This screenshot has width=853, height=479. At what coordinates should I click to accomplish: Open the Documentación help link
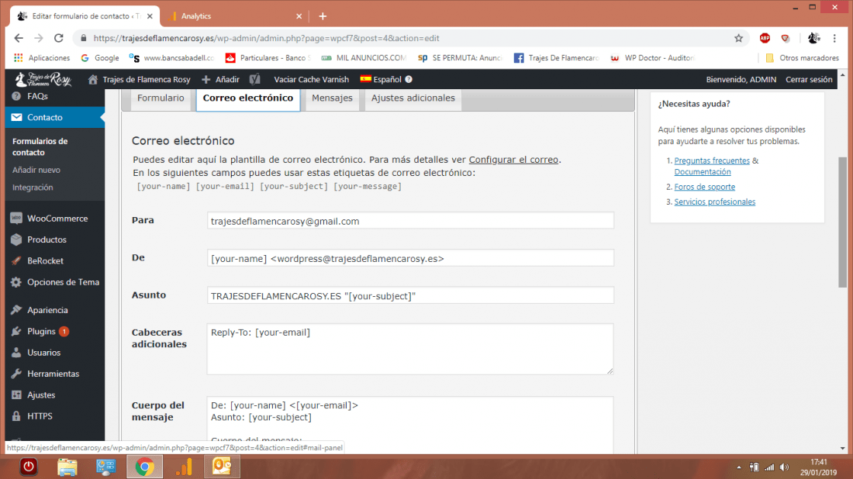tap(703, 172)
